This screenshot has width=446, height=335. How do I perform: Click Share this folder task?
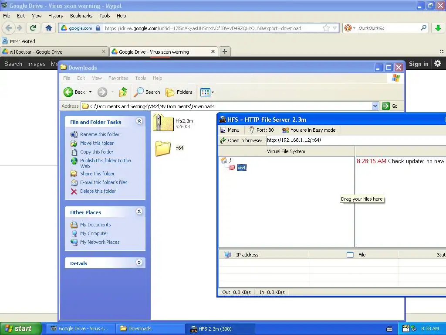click(97, 174)
